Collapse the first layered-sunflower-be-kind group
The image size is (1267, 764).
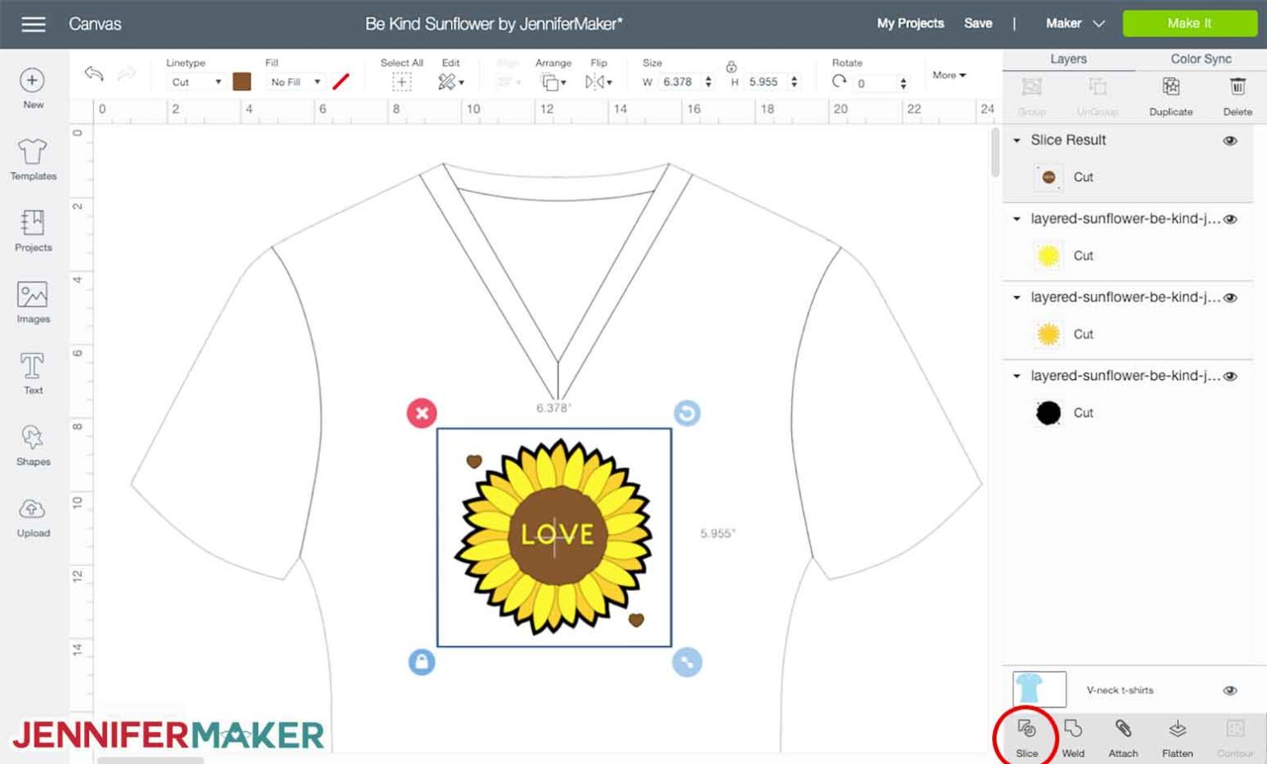(x=1017, y=219)
